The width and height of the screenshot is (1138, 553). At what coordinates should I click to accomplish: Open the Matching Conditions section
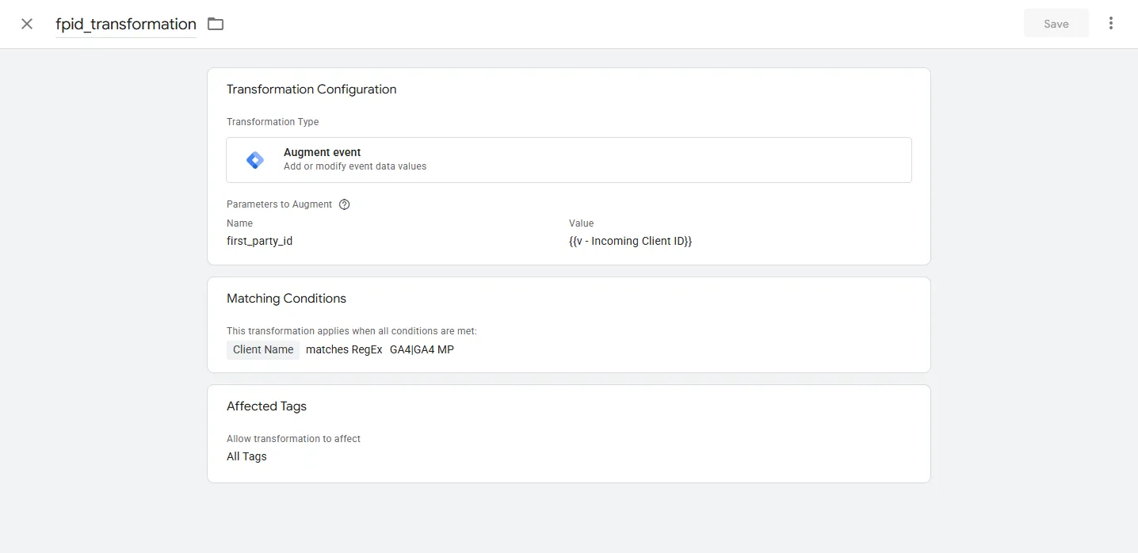tap(569, 325)
